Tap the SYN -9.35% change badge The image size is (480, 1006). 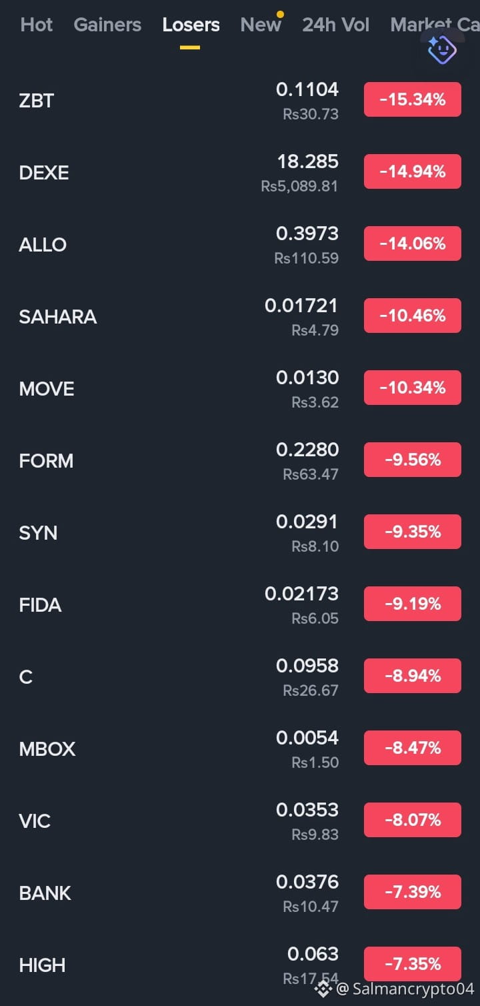[x=413, y=532]
